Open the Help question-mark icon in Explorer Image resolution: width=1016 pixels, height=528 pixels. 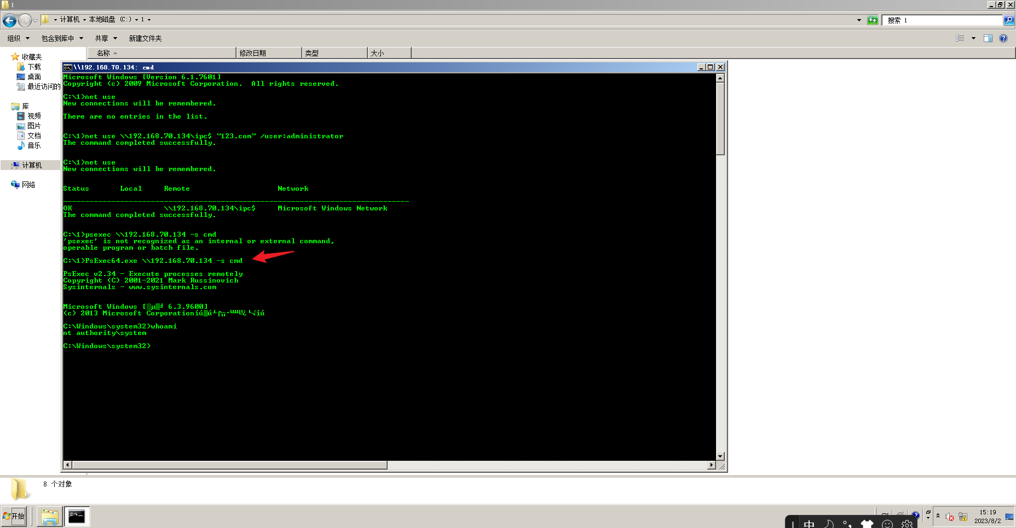point(1003,38)
